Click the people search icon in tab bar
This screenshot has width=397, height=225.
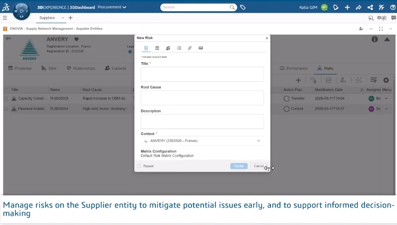[x=371, y=18]
